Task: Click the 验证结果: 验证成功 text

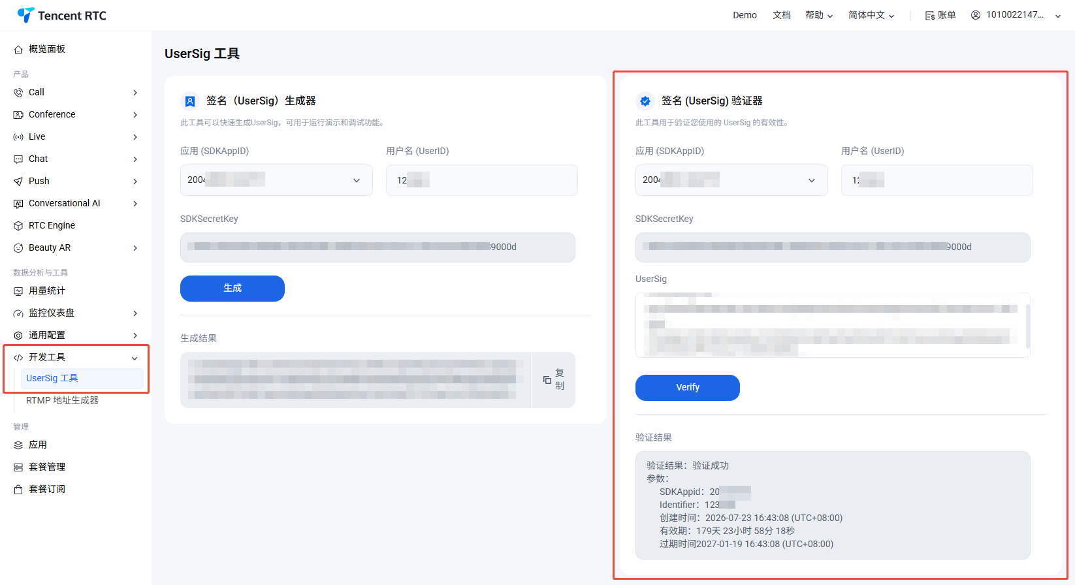Action: (688, 466)
